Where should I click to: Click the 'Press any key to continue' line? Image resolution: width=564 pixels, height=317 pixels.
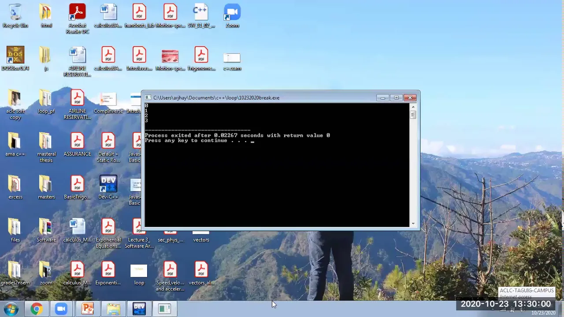tap(199, 140)
